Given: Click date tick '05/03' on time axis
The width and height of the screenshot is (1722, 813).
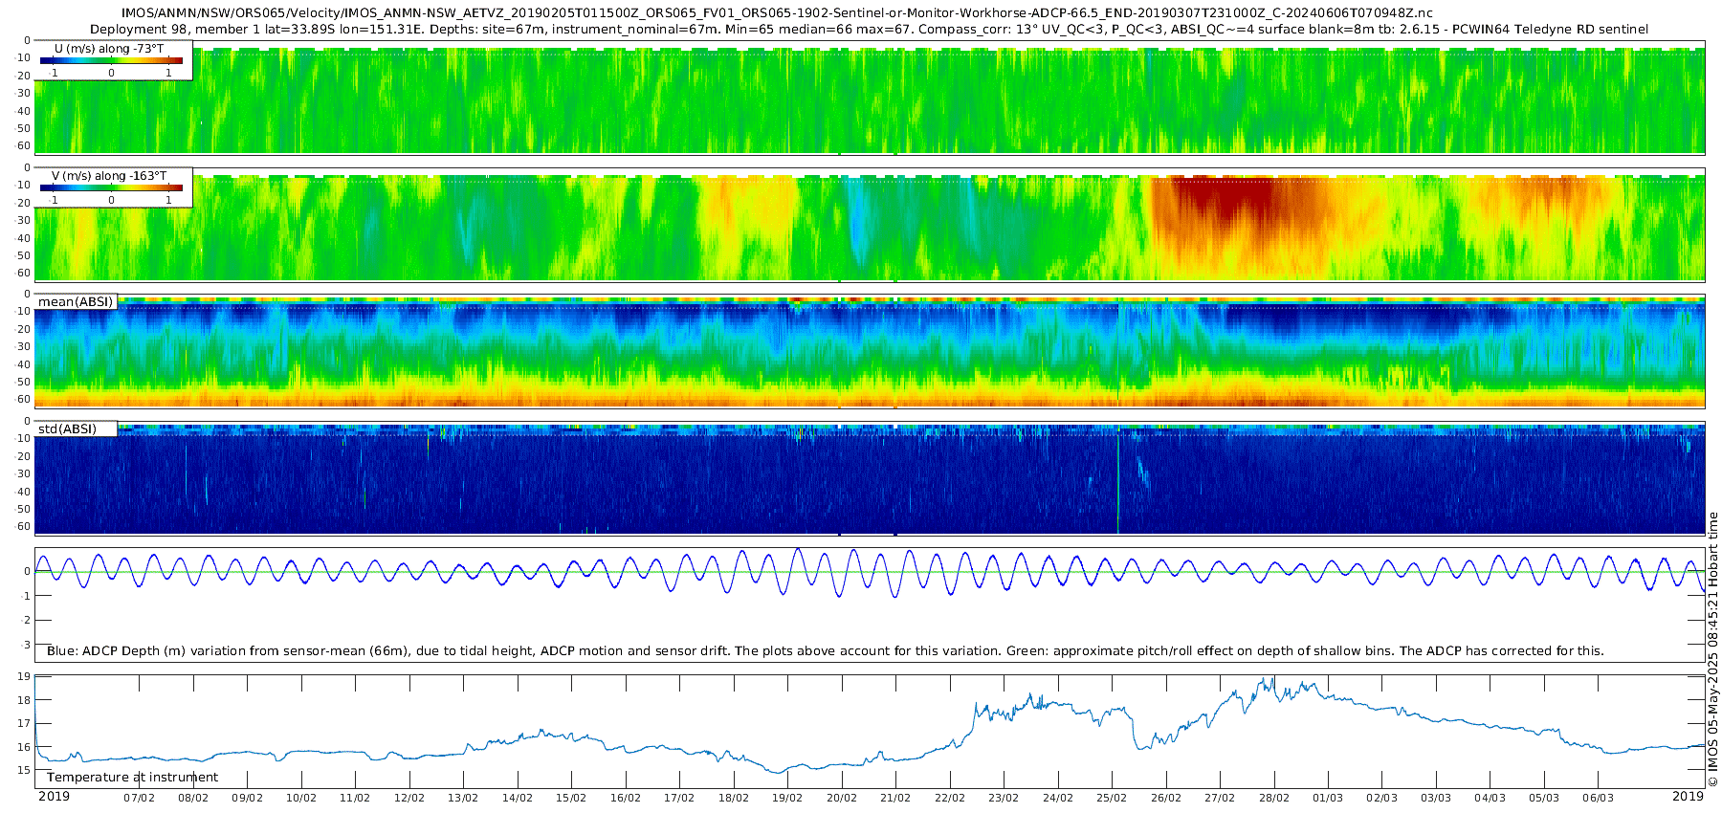Looking at the screenshot, I should click(x=1544, y=798).
